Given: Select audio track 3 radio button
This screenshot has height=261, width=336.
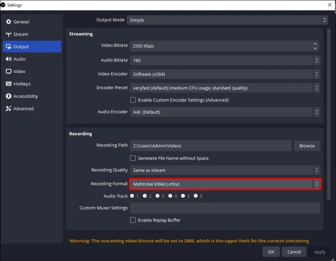Looking at the screenshot, I should [157, 196].
